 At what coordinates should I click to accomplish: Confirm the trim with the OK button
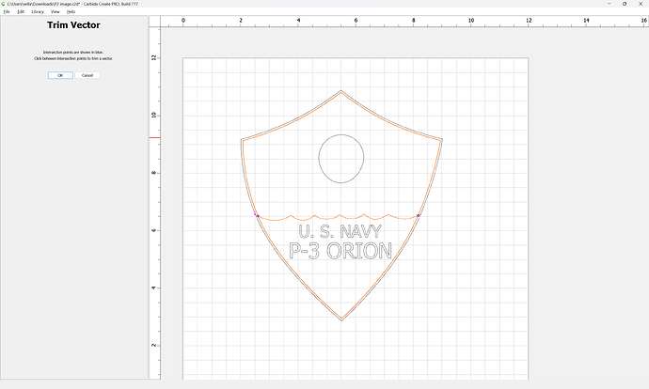coord(60,75)
